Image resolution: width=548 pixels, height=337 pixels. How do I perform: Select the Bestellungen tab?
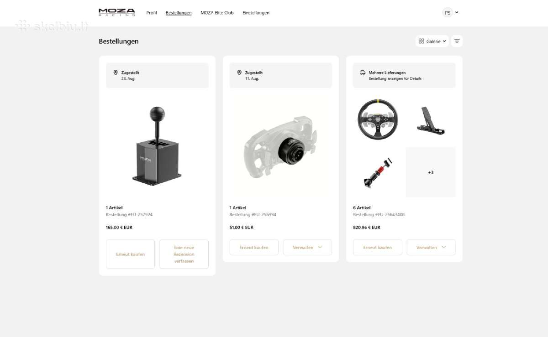tap(179, 13)
